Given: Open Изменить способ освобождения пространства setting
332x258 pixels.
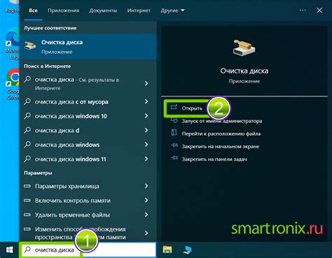Looking at the screenshot, I should 88,233.
